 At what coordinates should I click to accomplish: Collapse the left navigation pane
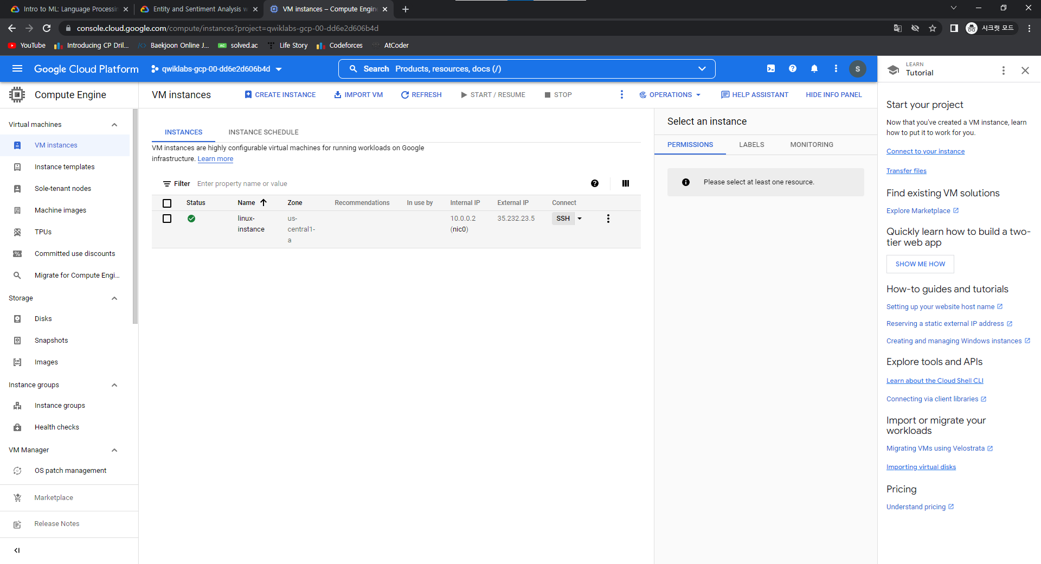(17, 550)
